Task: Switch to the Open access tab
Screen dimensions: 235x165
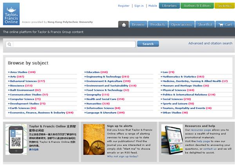Action: (x=181, y=25)
